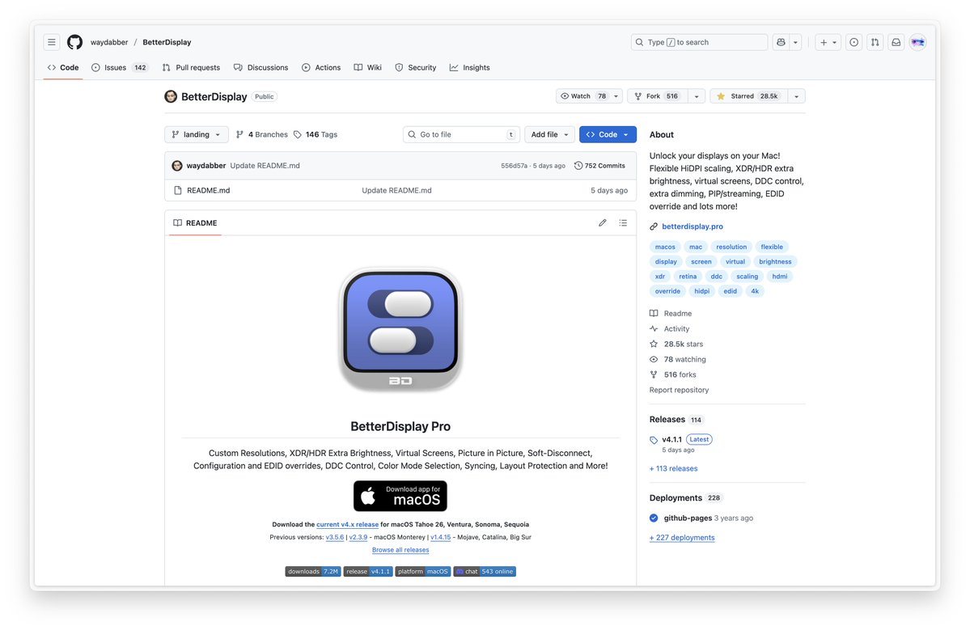
Task: Open the 4 Branches link
Action: pos(262,134)
